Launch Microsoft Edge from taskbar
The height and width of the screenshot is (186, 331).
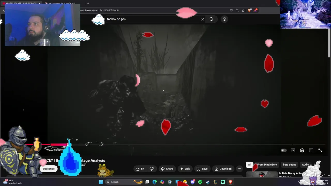point(155,182)
